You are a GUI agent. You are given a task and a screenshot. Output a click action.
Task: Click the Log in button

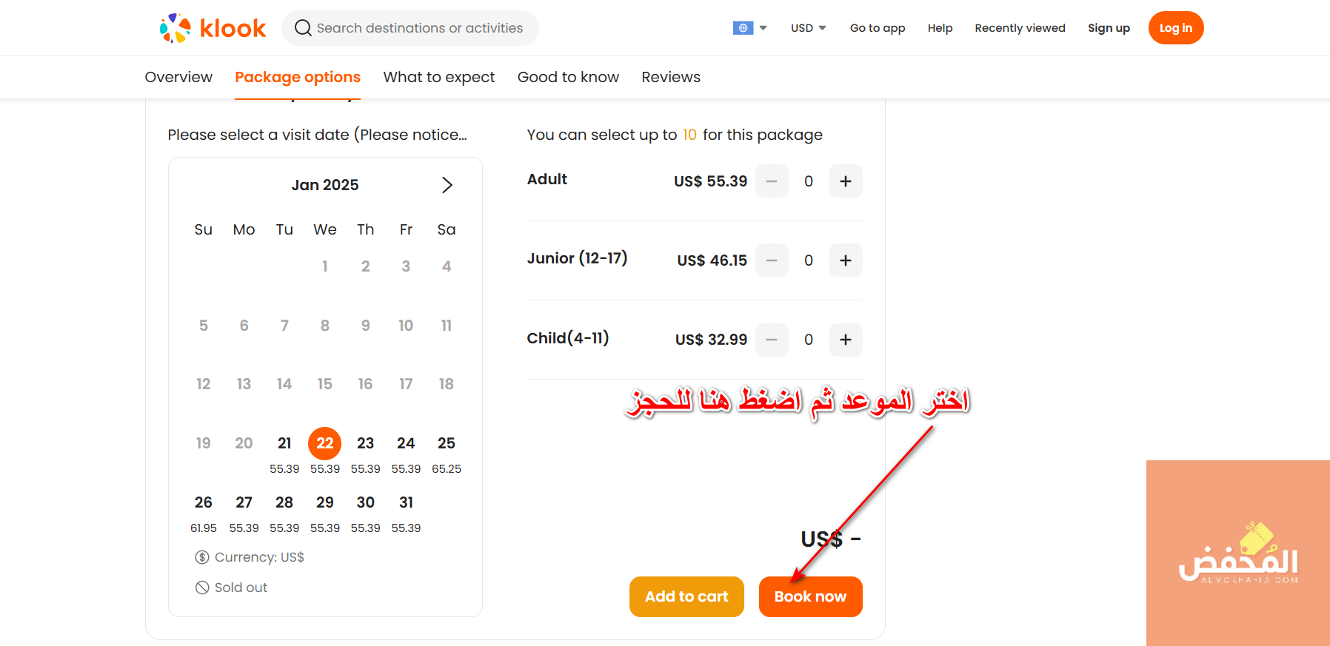click(1175, 28)
